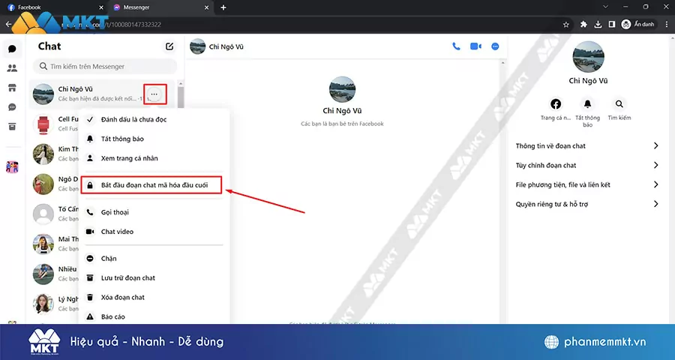Click Chi Ngô Vũ avatar in chat header
Image resolution: width=675 pixels, height=360 pixels.
[x=197, y=46]
